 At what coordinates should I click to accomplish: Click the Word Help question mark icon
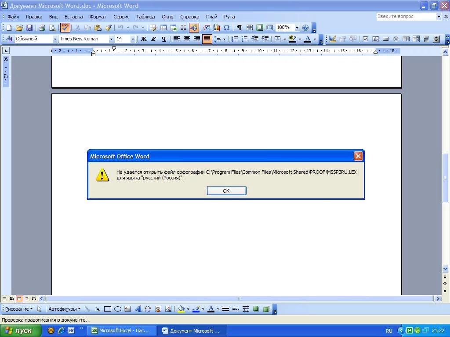306,28
